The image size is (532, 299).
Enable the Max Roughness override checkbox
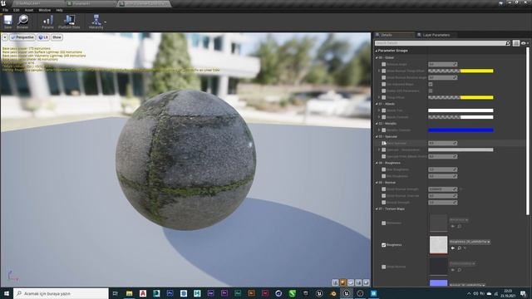click(384, 169)
